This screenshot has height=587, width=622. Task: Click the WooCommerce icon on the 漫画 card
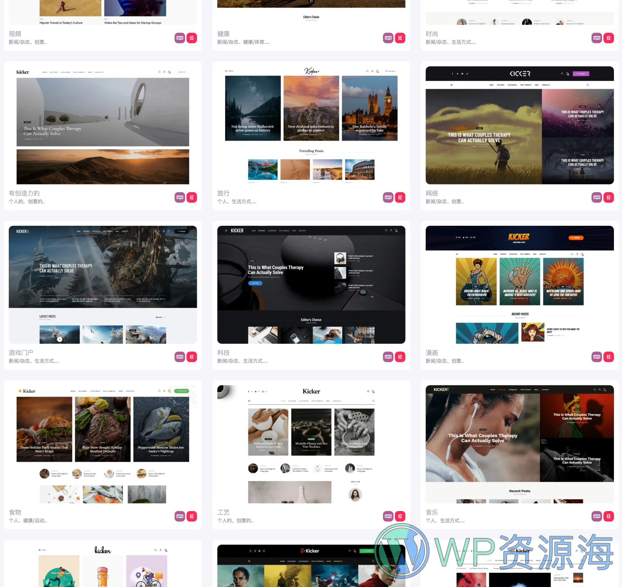597,357
